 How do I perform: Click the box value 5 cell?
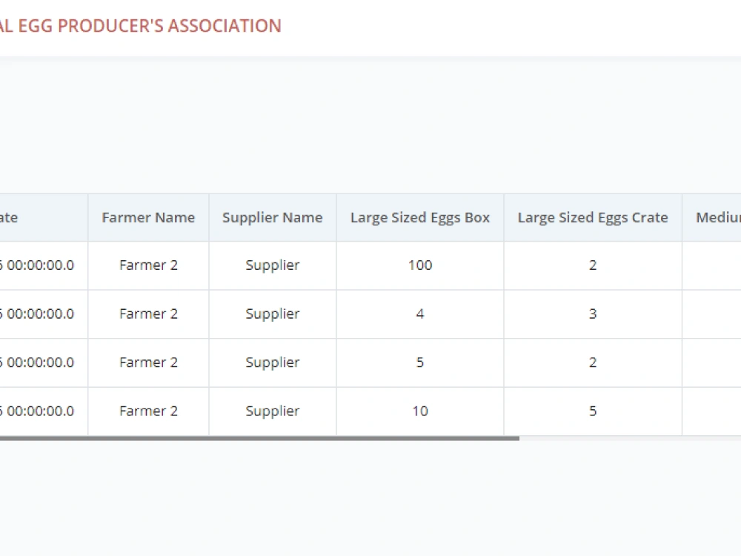click(420, 363)
